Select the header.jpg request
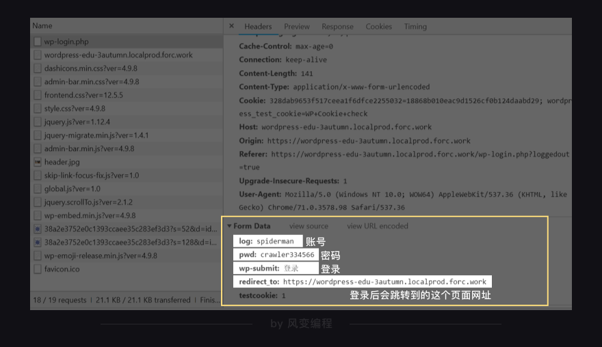This screenshot has width=602, height=347. pos(127,162)
